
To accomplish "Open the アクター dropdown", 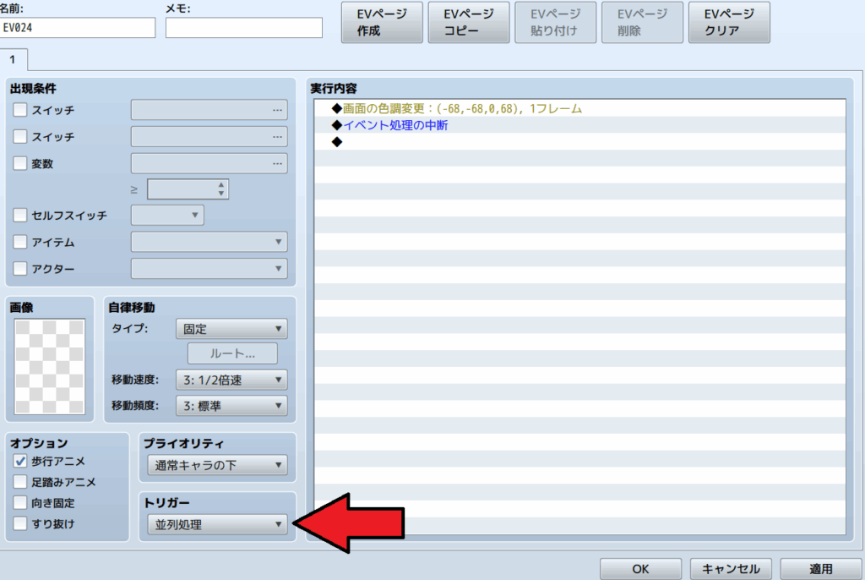I will pyautogui.click(x=209, y=269).
